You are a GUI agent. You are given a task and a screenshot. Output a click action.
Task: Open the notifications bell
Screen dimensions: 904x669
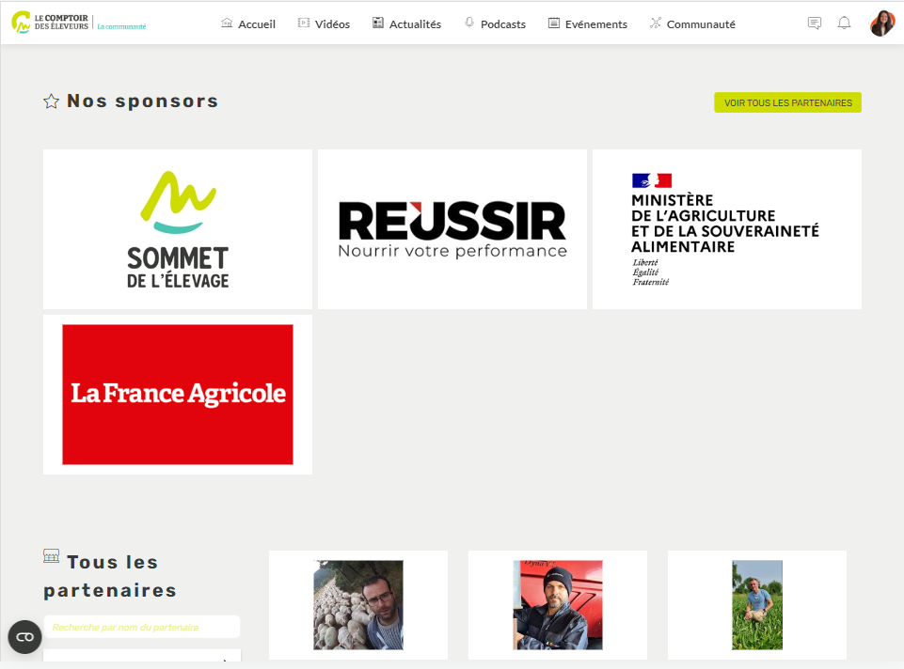(x=844, y=23)
